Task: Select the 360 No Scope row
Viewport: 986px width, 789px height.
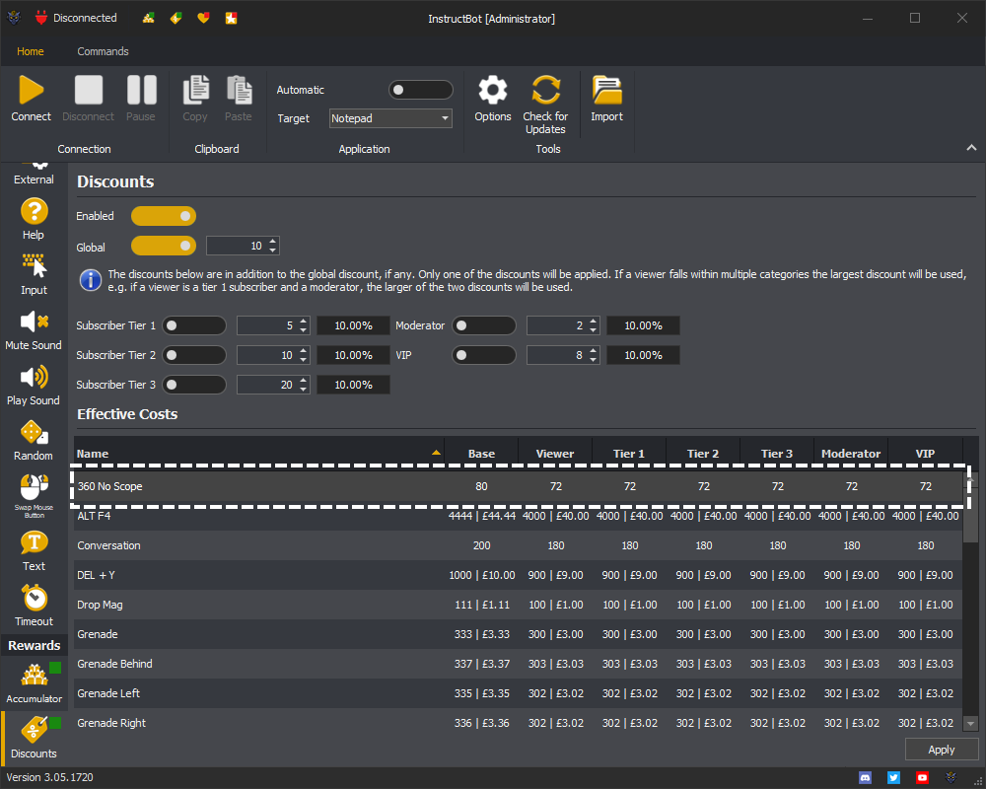Action: coord(519,486)
